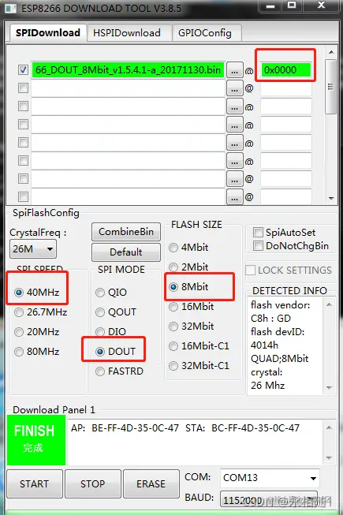Click the START download button
343x515 pixels.
click(35, 483)
